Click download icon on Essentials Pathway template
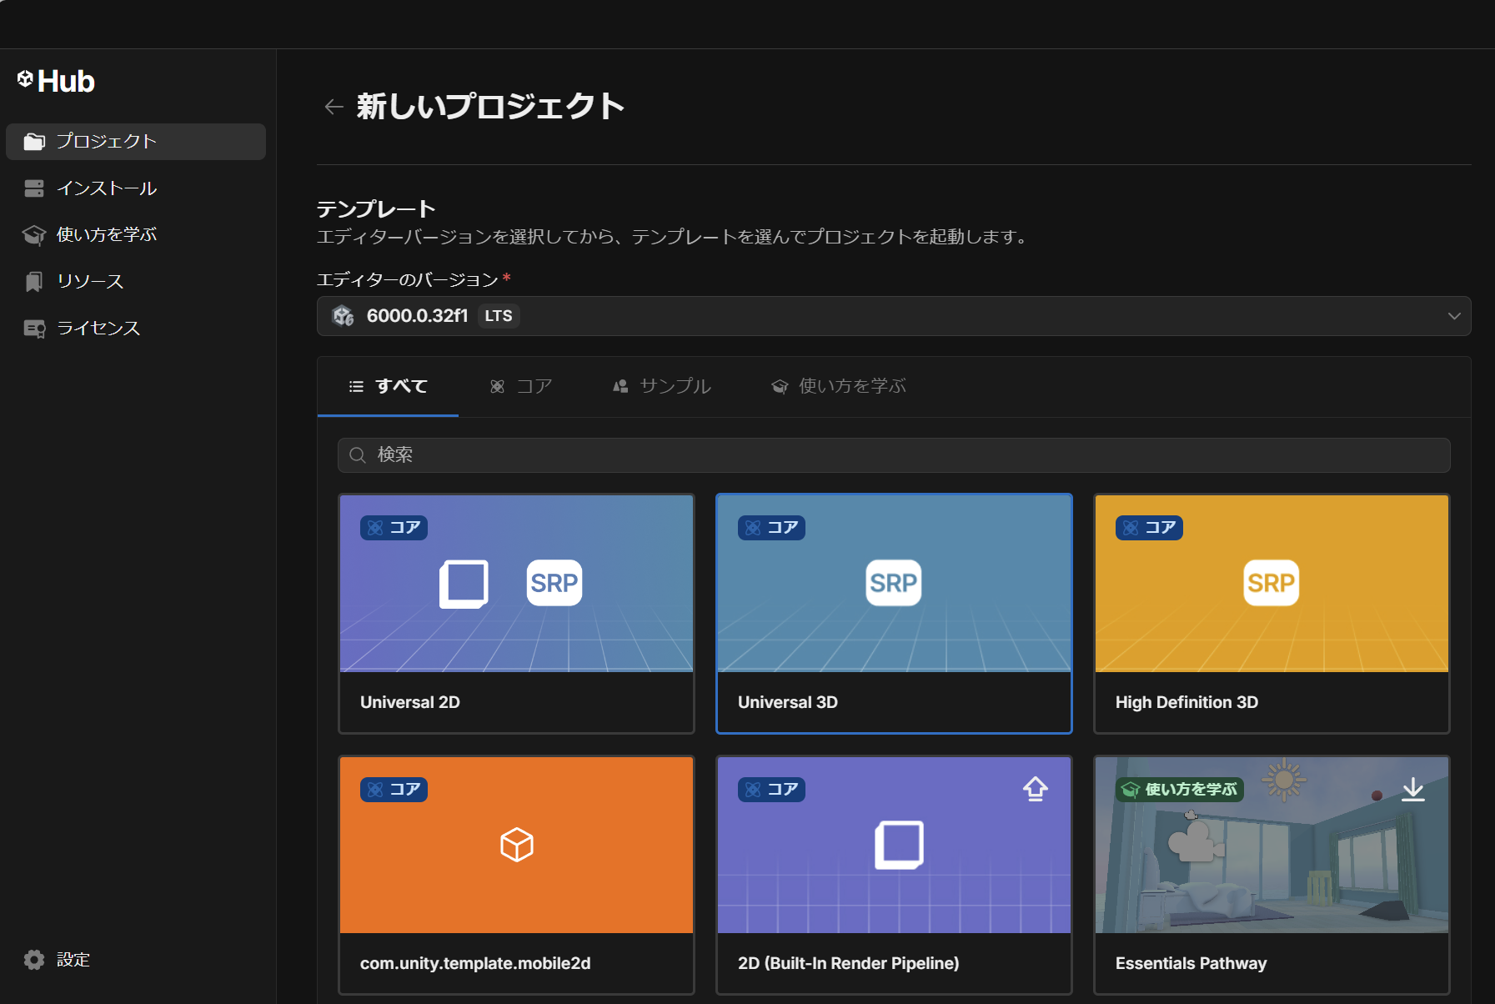Image resolution: width=1495 pixels, height=1004 pixels. pyautogui.click(x=1412, y=789)
